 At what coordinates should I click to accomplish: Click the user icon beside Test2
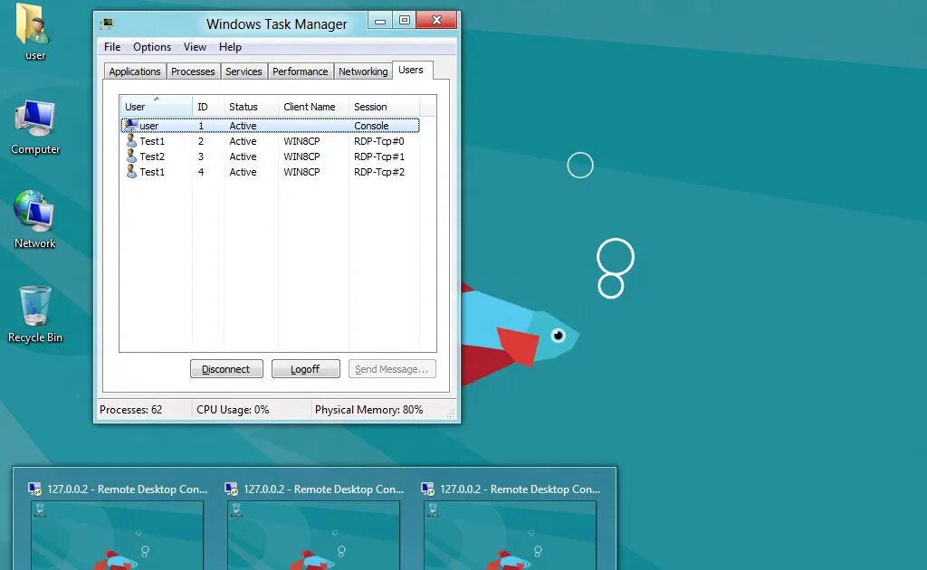tap(131, 156)
